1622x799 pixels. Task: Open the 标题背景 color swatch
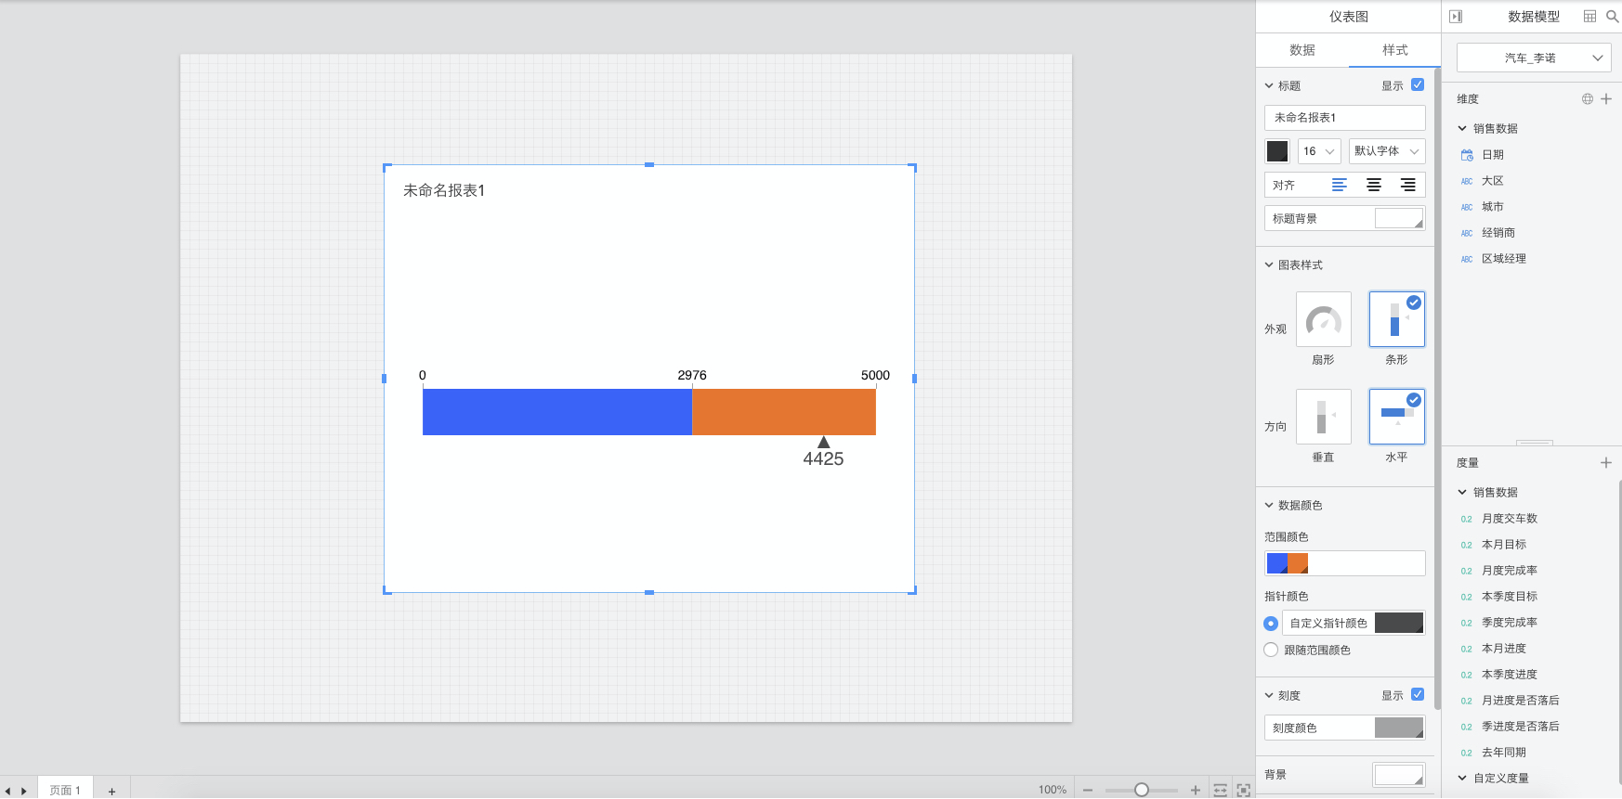coord(1399,219)
